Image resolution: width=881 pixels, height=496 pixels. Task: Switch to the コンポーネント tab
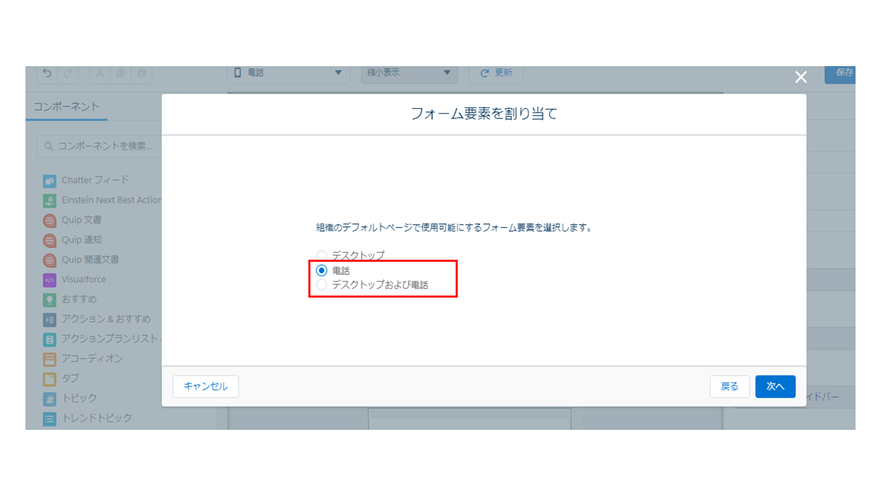point(66,107)
